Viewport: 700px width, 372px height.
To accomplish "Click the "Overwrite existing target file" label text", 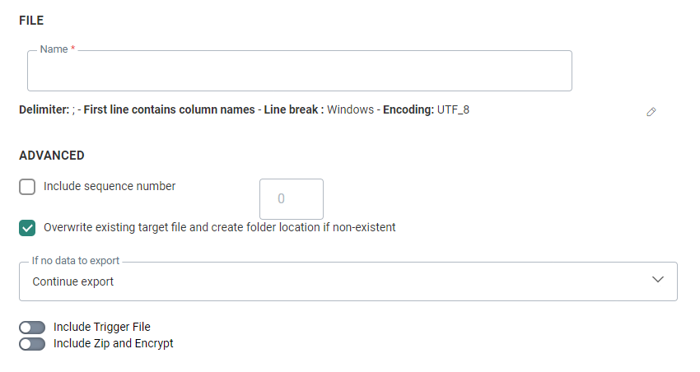I will click(219, 227).
